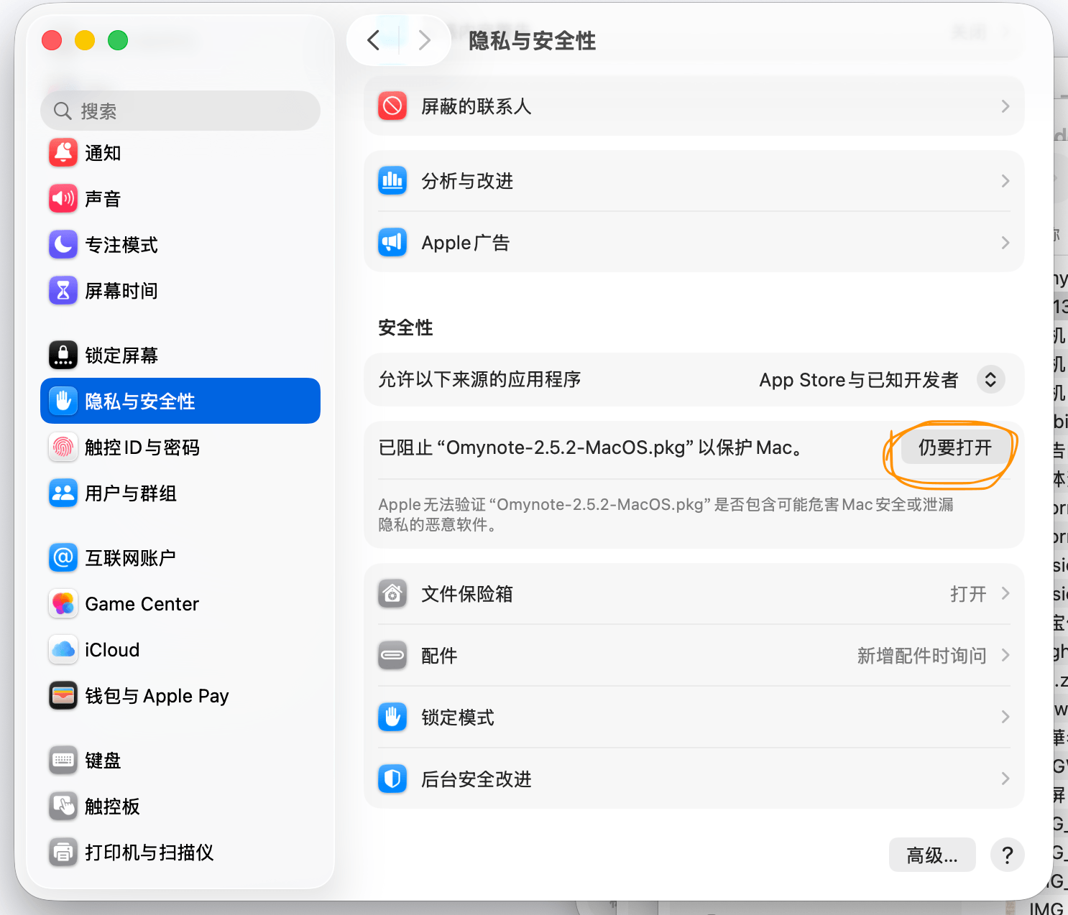Image resolution: width=1068 pixels, height=915 pixels.
Task: Select 用户与群组 in the sidebar
Action: coord(180,493)
